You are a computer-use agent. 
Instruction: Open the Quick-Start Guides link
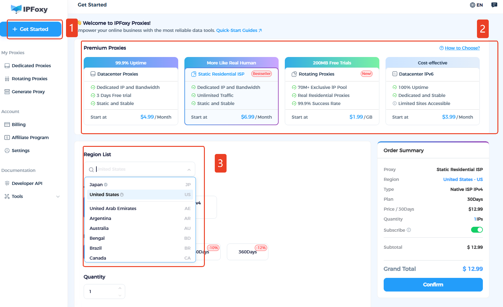click(239, 30)
